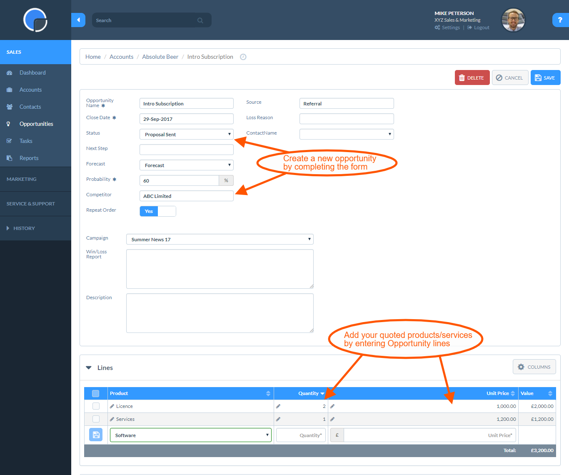569x475 pixels.
Task: Edit Licence unit price pencil icon
Action: coord(332,406)
